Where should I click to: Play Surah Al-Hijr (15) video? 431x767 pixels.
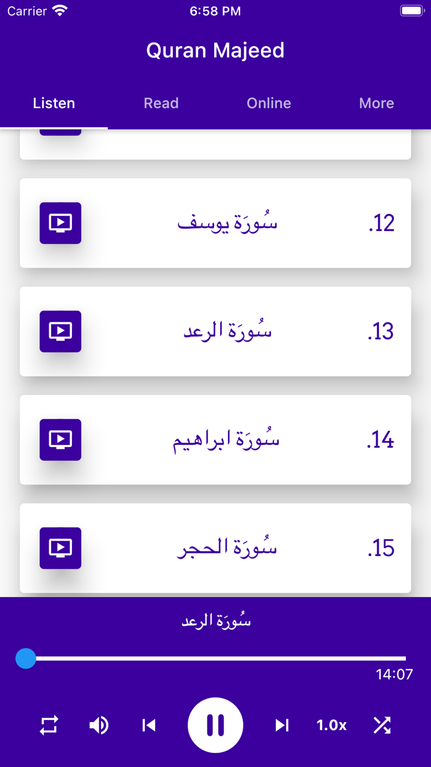tap(60, 548)
